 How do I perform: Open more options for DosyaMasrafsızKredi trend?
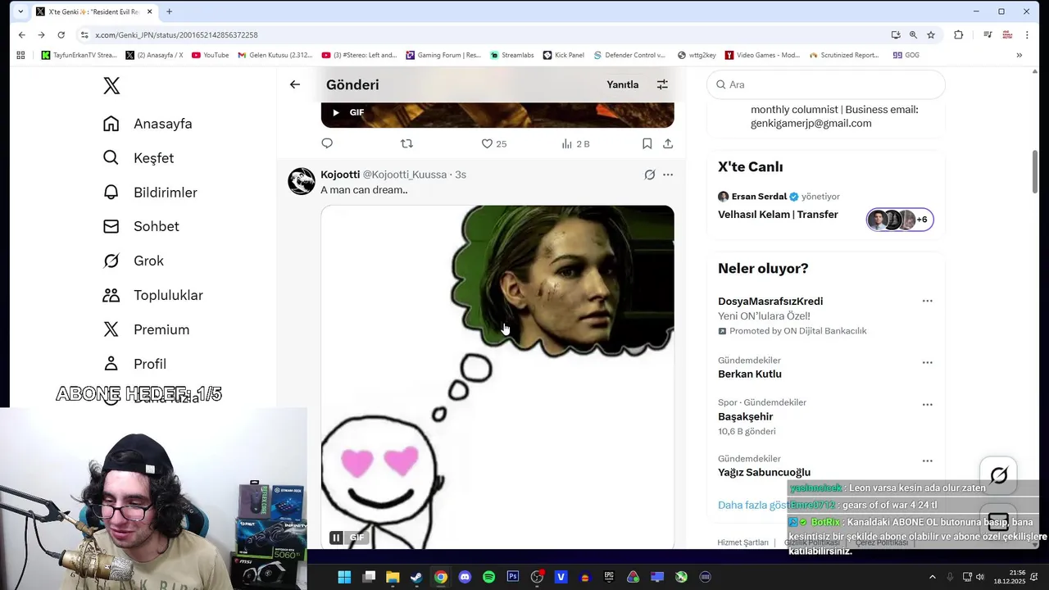[927, 301]
